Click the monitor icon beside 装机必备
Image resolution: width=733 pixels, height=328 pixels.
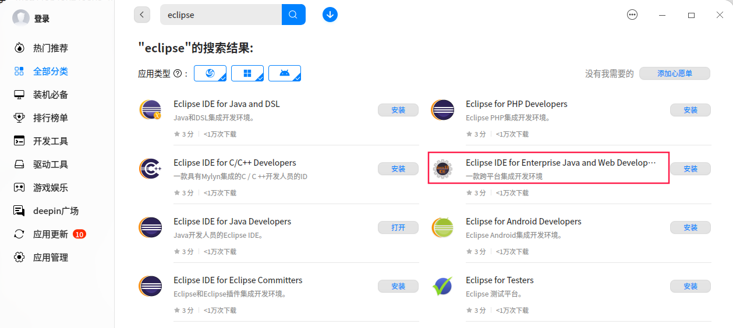19,94
